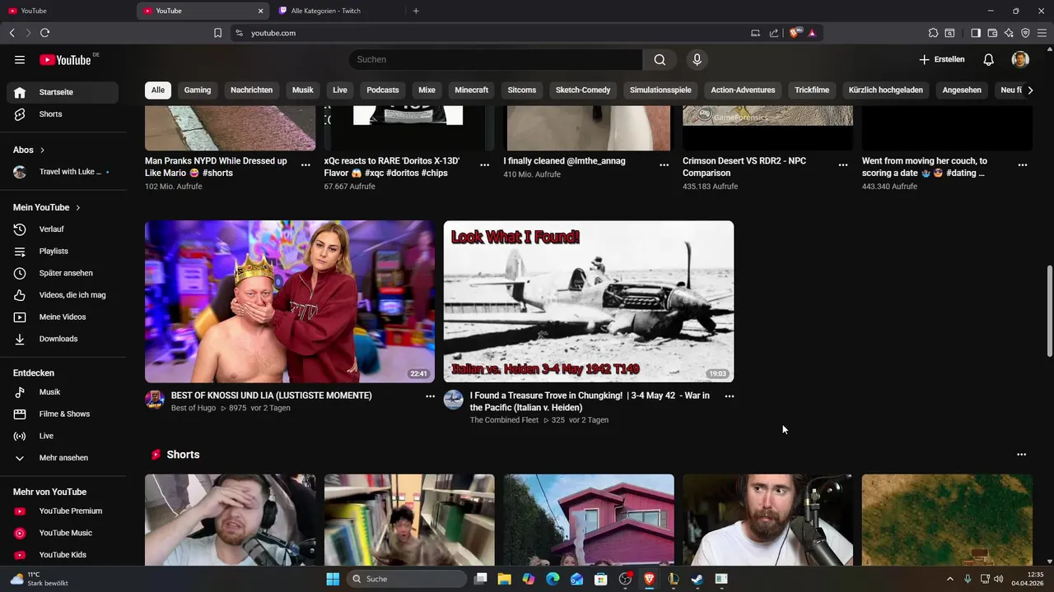
Task: Open options for Treasure Trove in Chungking video
Action: [x=729, y=396]
